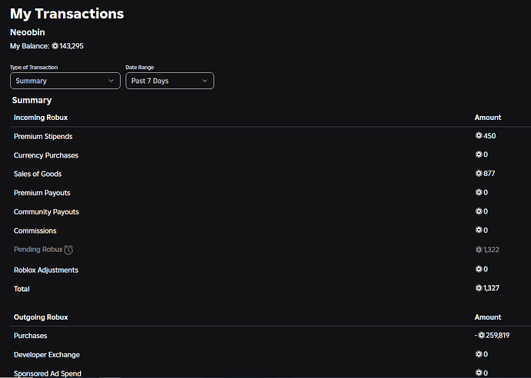Open the Type of Transaction dropdown
531x378 pixels.
(x=65, y=81)
